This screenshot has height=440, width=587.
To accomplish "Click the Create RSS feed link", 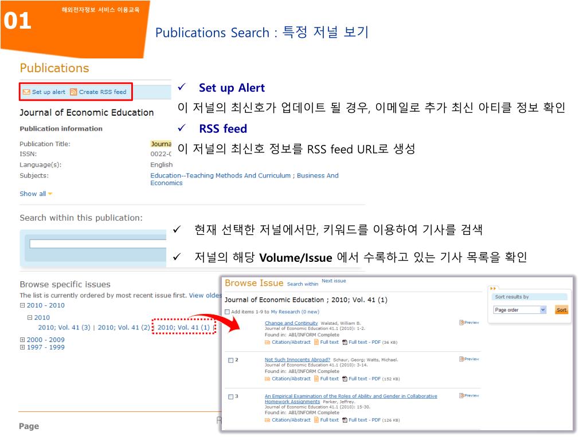I will (x=103, y=92).
